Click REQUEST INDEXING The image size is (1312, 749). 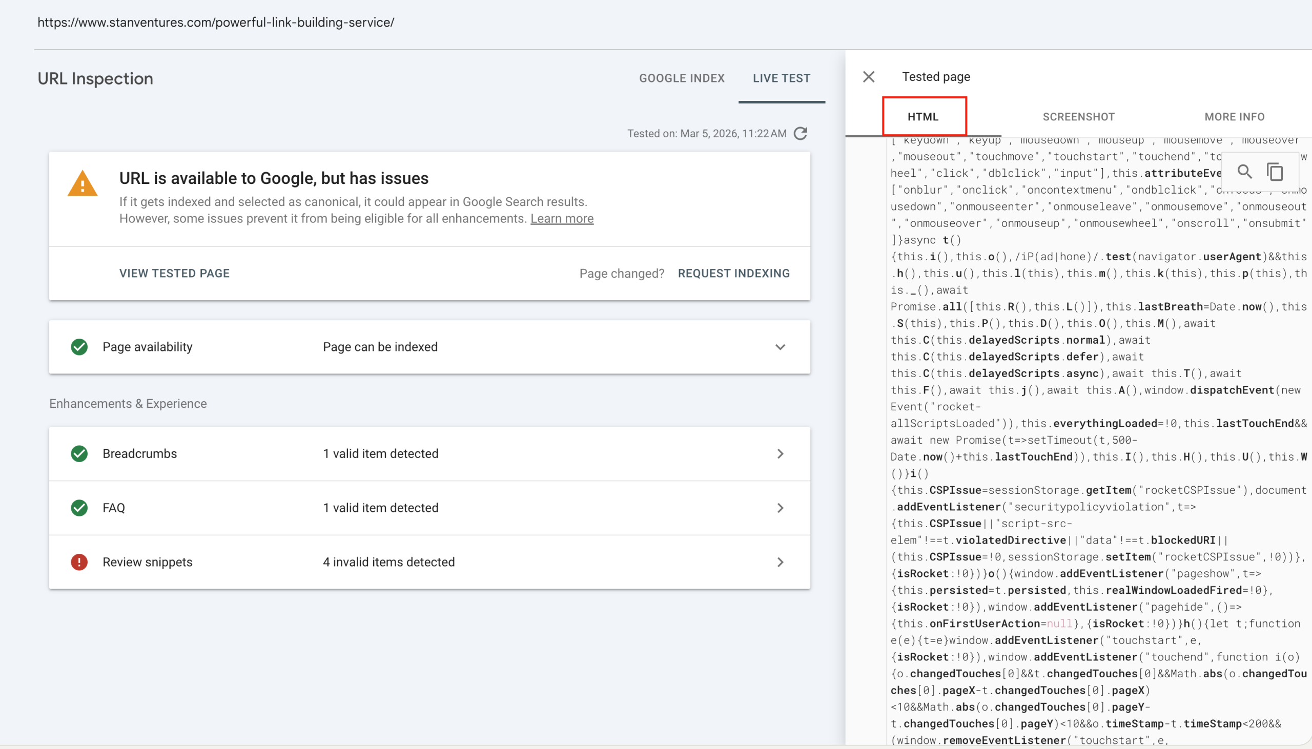point(733,273)
